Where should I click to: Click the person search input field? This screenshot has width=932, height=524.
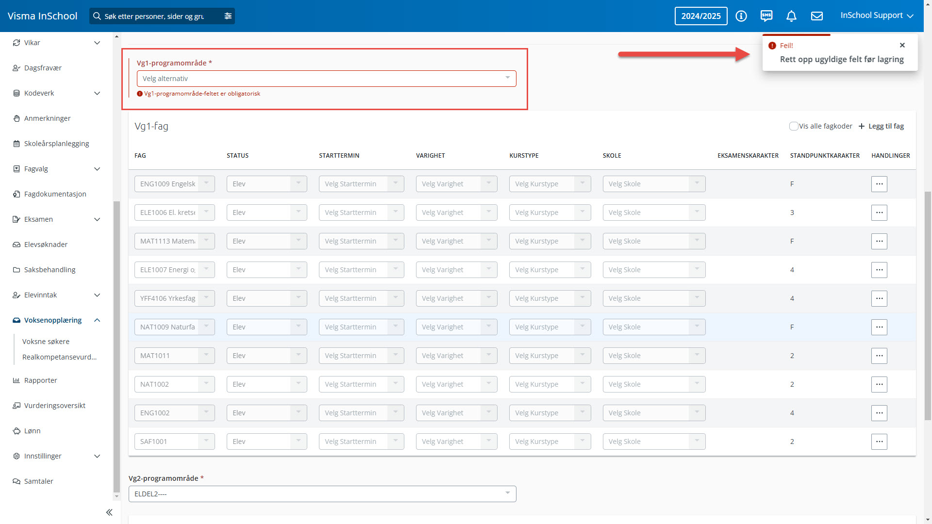click(x=154, y=16)
